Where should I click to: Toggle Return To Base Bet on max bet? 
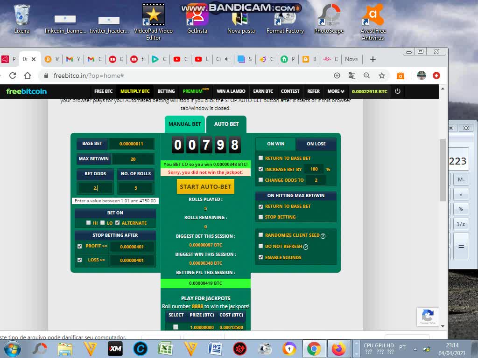260,207
